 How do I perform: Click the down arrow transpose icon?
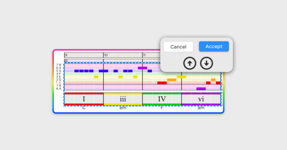click(x=206, y=63)
